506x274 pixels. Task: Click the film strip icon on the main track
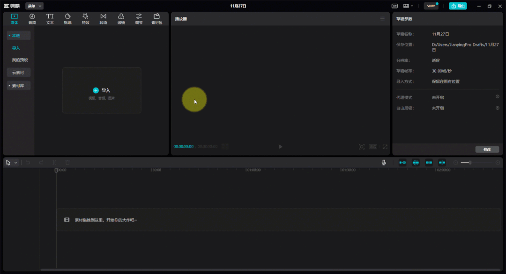point(67,220)
